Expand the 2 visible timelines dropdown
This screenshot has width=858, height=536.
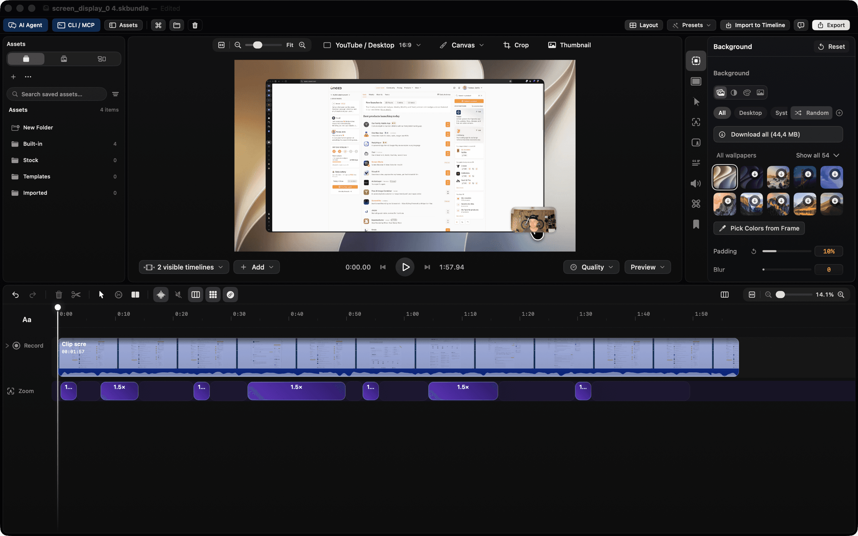(184, 267)
